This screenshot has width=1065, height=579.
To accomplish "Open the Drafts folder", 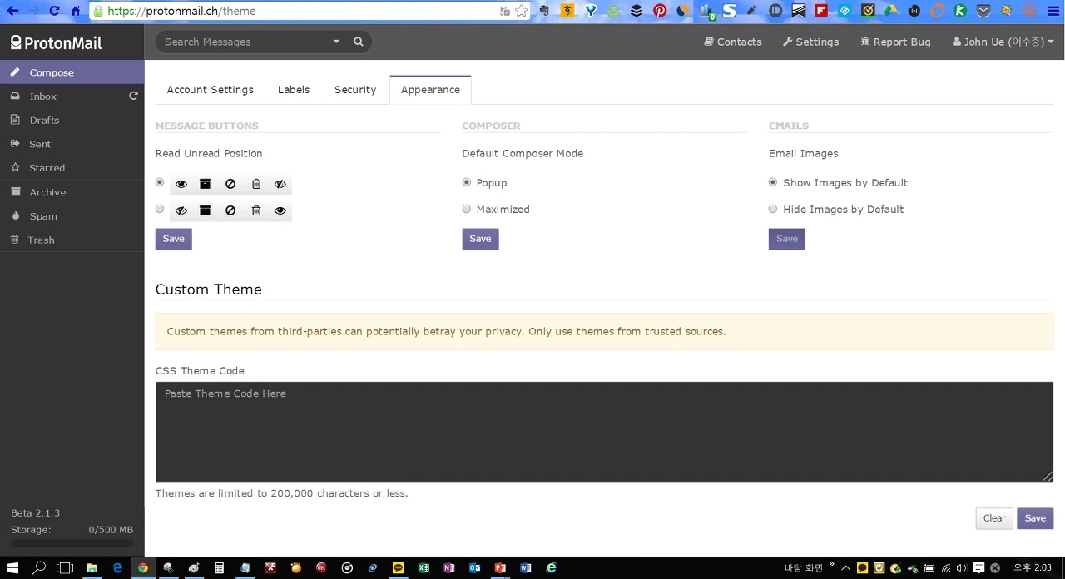I will [72, 121].
